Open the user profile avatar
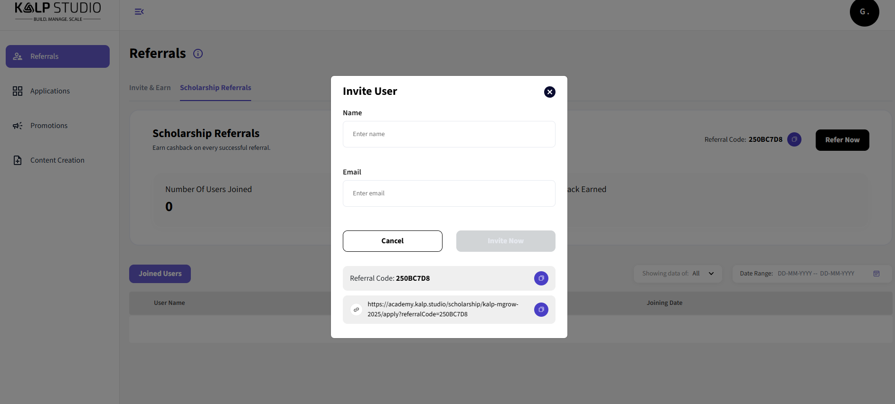The image size is (895, 404). click(864, 12)
